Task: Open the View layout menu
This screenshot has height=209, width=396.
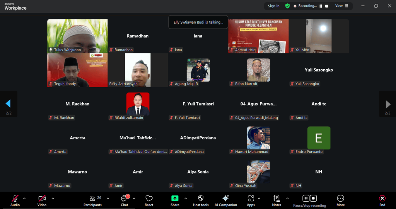Action: coord(341,6)
